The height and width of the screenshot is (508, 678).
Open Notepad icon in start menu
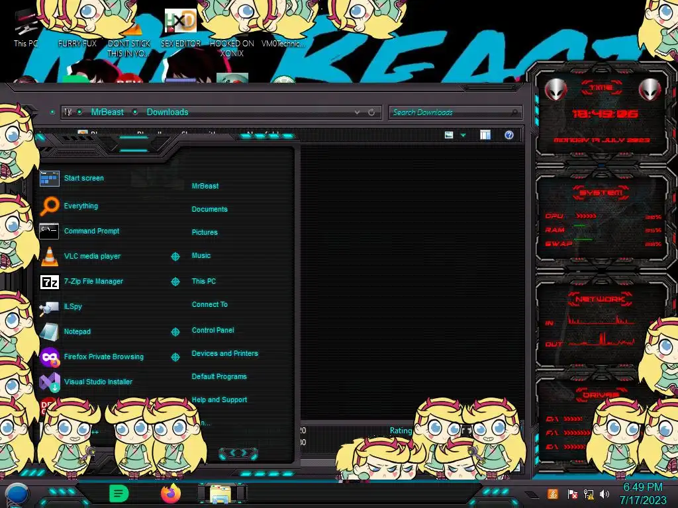coord(49,332)
